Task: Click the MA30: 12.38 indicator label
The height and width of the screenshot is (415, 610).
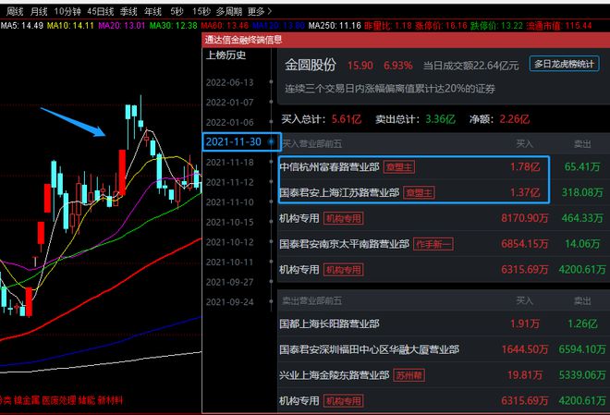Action: pyautogui.click(x=174, y=26)
